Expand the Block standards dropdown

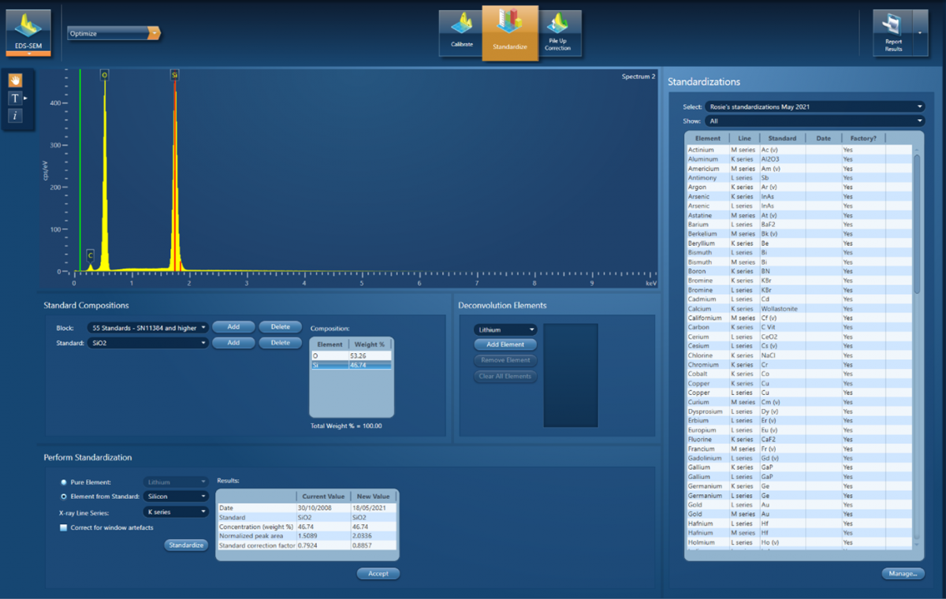pyautogui.click(x=149, y=327)
